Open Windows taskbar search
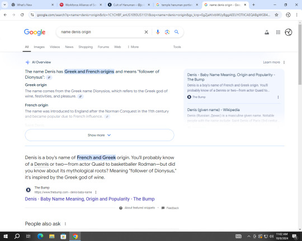Screen dimensions: 302x241 [17, 236]
